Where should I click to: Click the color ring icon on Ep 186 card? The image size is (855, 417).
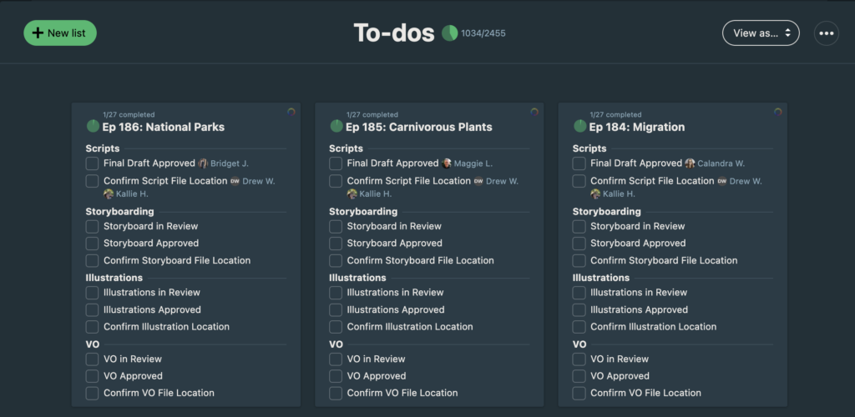click(291, 112)
